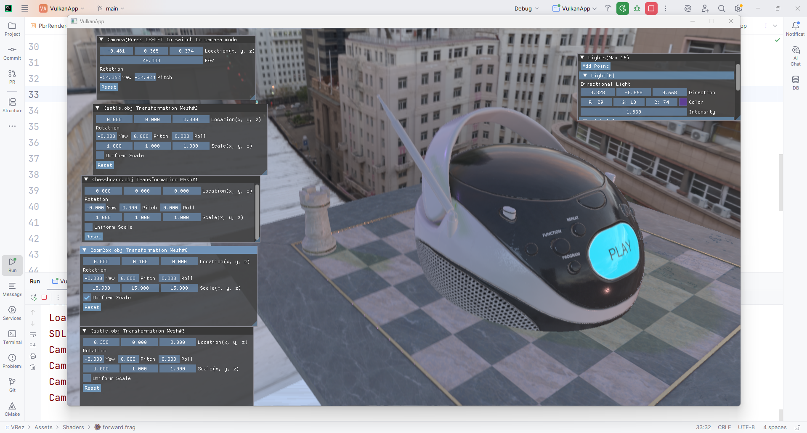Image resolution: width=807 pixels, height=433 pixels.
Task: Disable Uniform Scale for BoomBox.obj
Action: point(87,298)
